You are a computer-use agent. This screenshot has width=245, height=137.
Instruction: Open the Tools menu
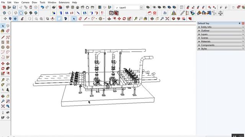42,2
